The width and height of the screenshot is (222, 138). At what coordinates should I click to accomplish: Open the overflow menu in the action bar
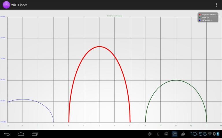[x=216, y=5]
